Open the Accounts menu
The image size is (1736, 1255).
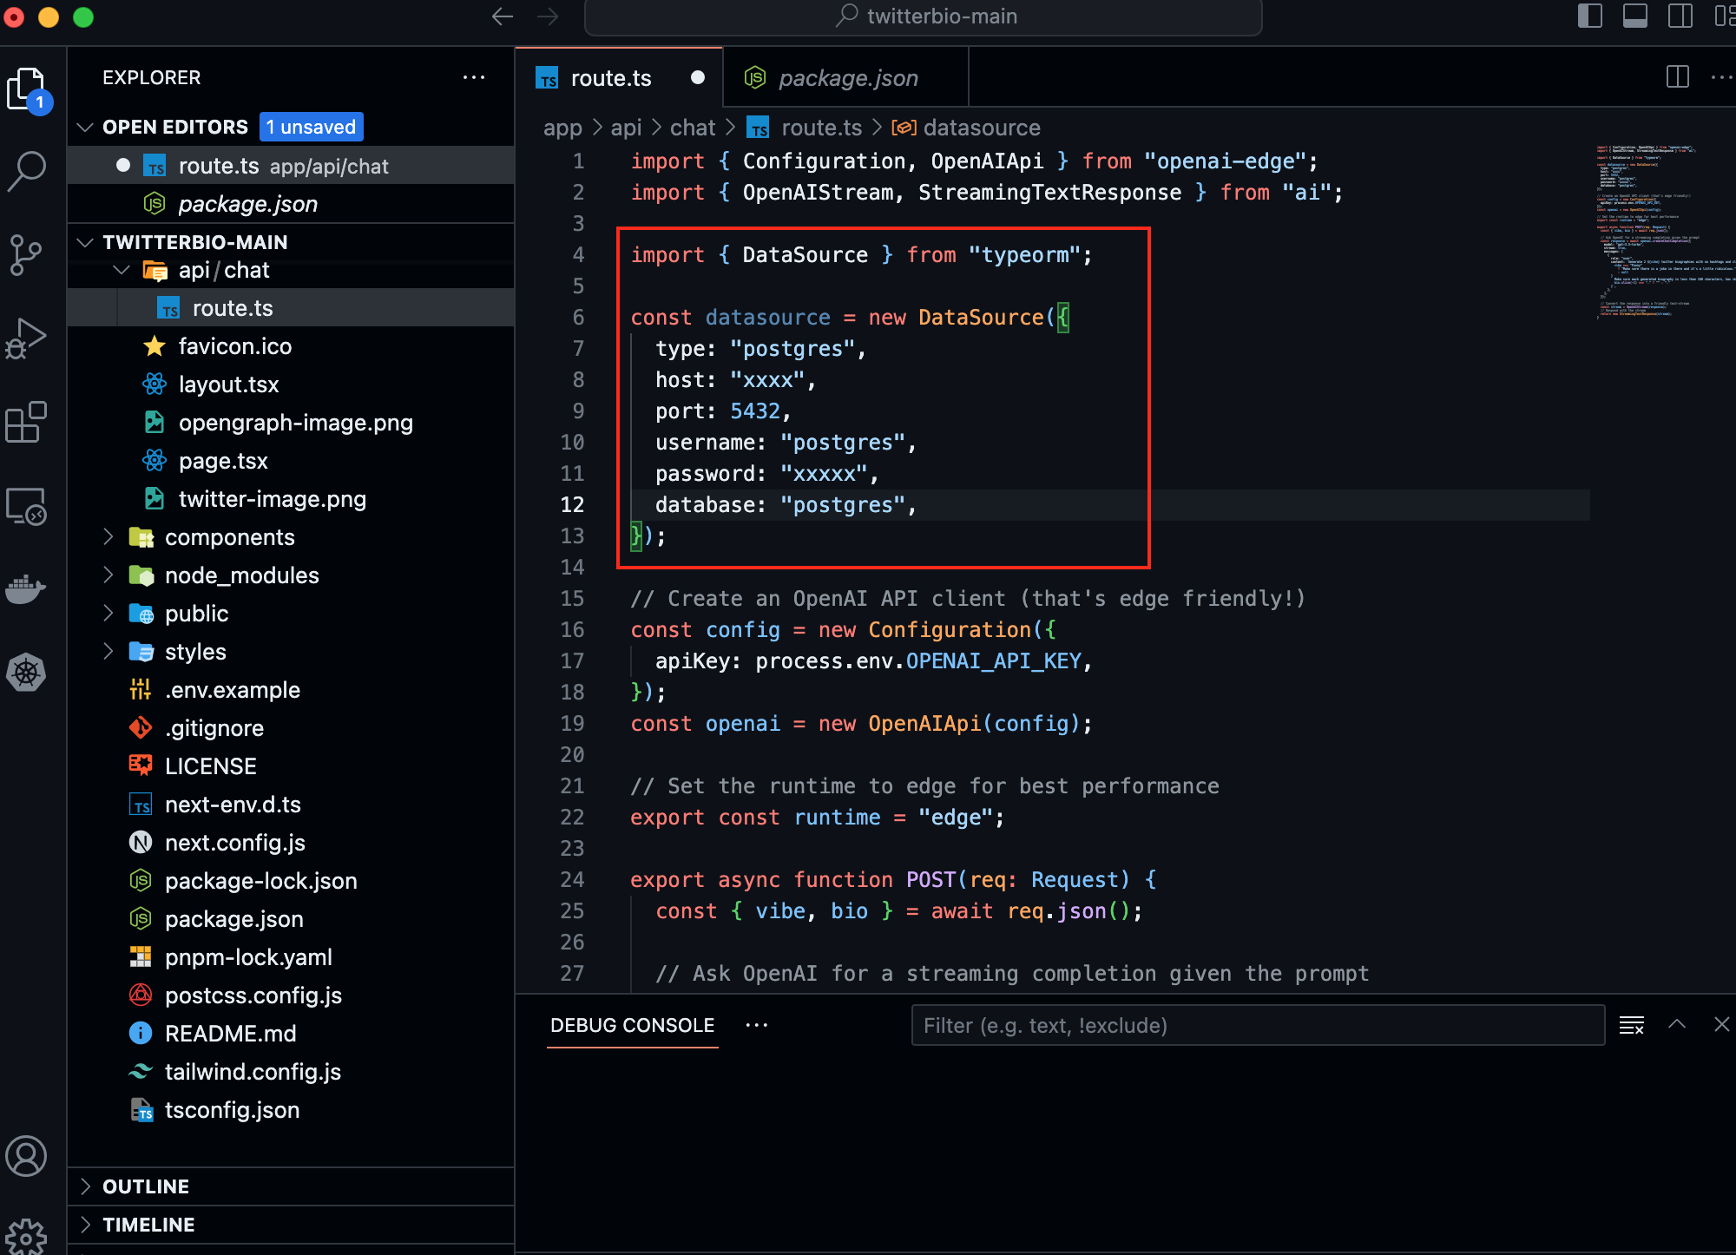click(x=27, y=1156)
